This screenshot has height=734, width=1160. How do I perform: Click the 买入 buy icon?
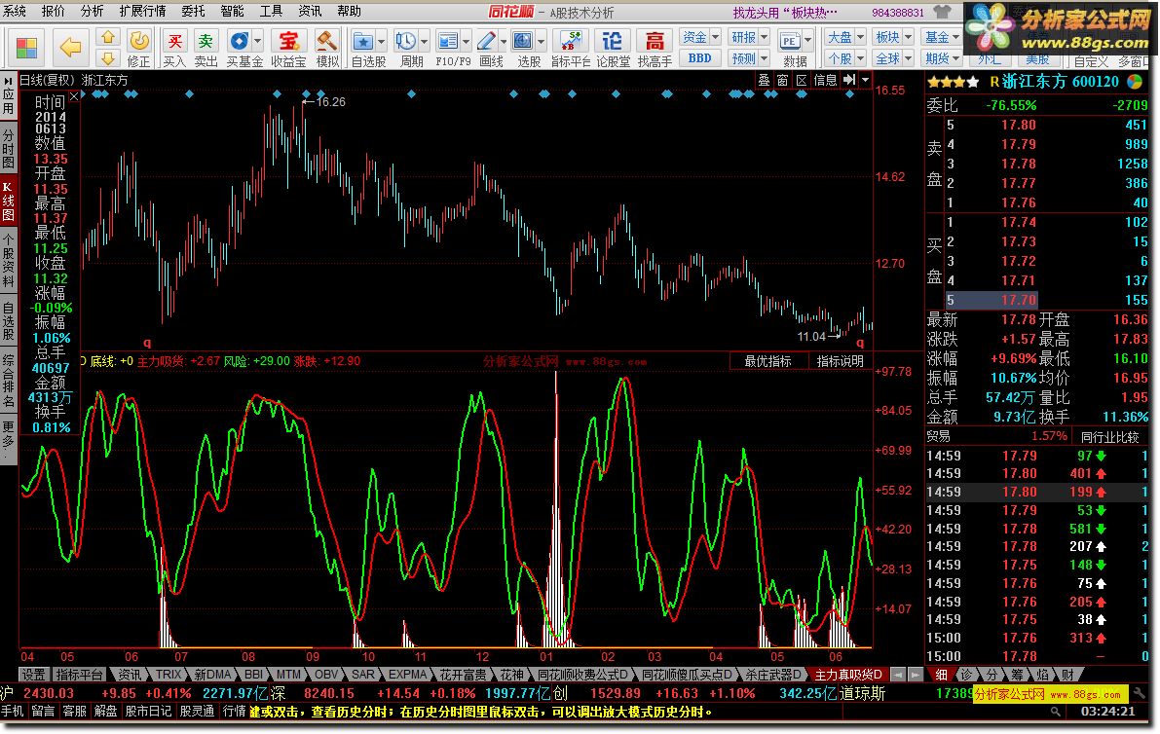click(174, 41)
